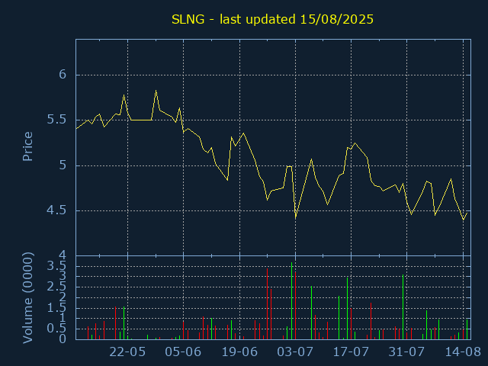The width and height of the screenshot is (488, 366).
Task: Click the 03-07 date label
Action: click(295, 352)
